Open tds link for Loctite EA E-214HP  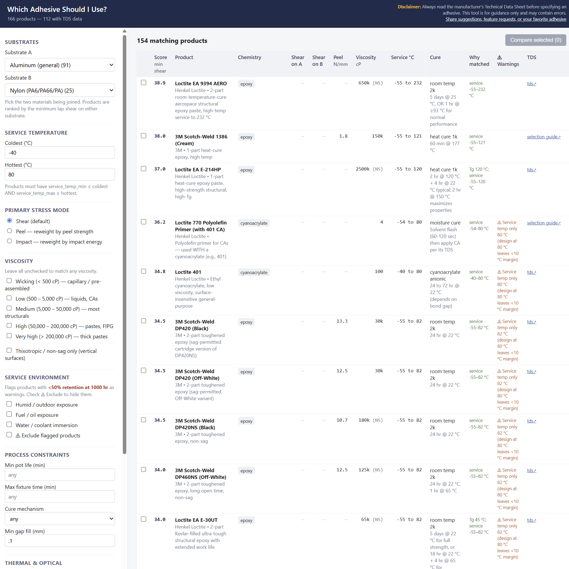(531, 170)
